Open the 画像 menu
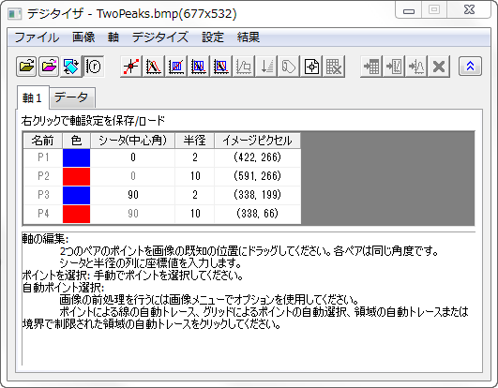Viewport: 498px width, 388px height. (x=83, y=37)
